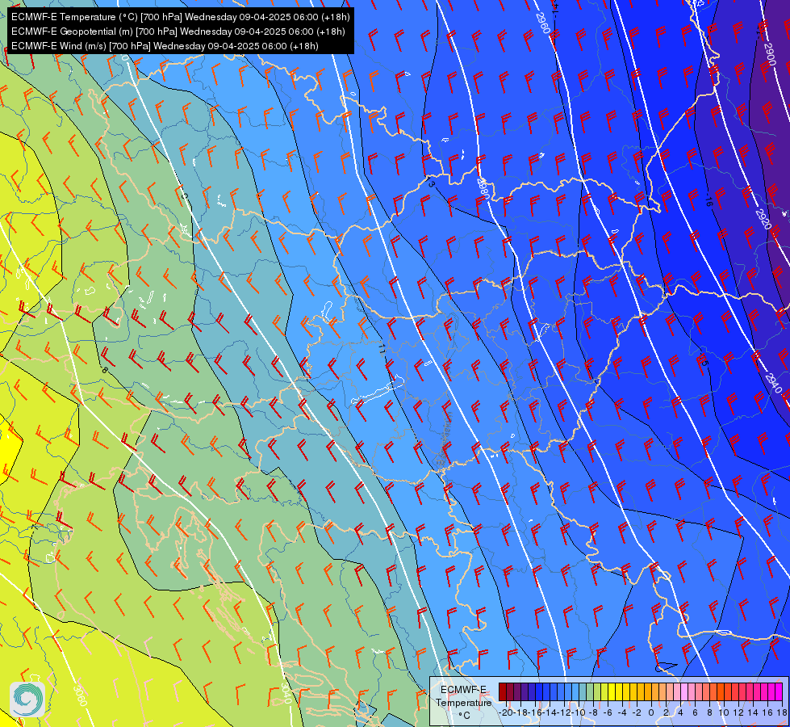The image size is (790, 727).
Task: Click the '-20' legend tick label
Action: (507, 712)
